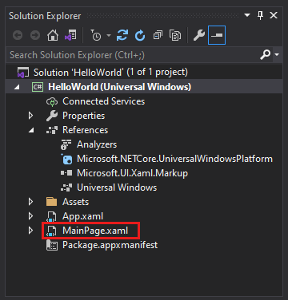Image resolution: width=288 pixels, height=300 pixels.
Task: Select Microsoft.UI.Xaml.Markup reference
Action: (x=132, y=173)
